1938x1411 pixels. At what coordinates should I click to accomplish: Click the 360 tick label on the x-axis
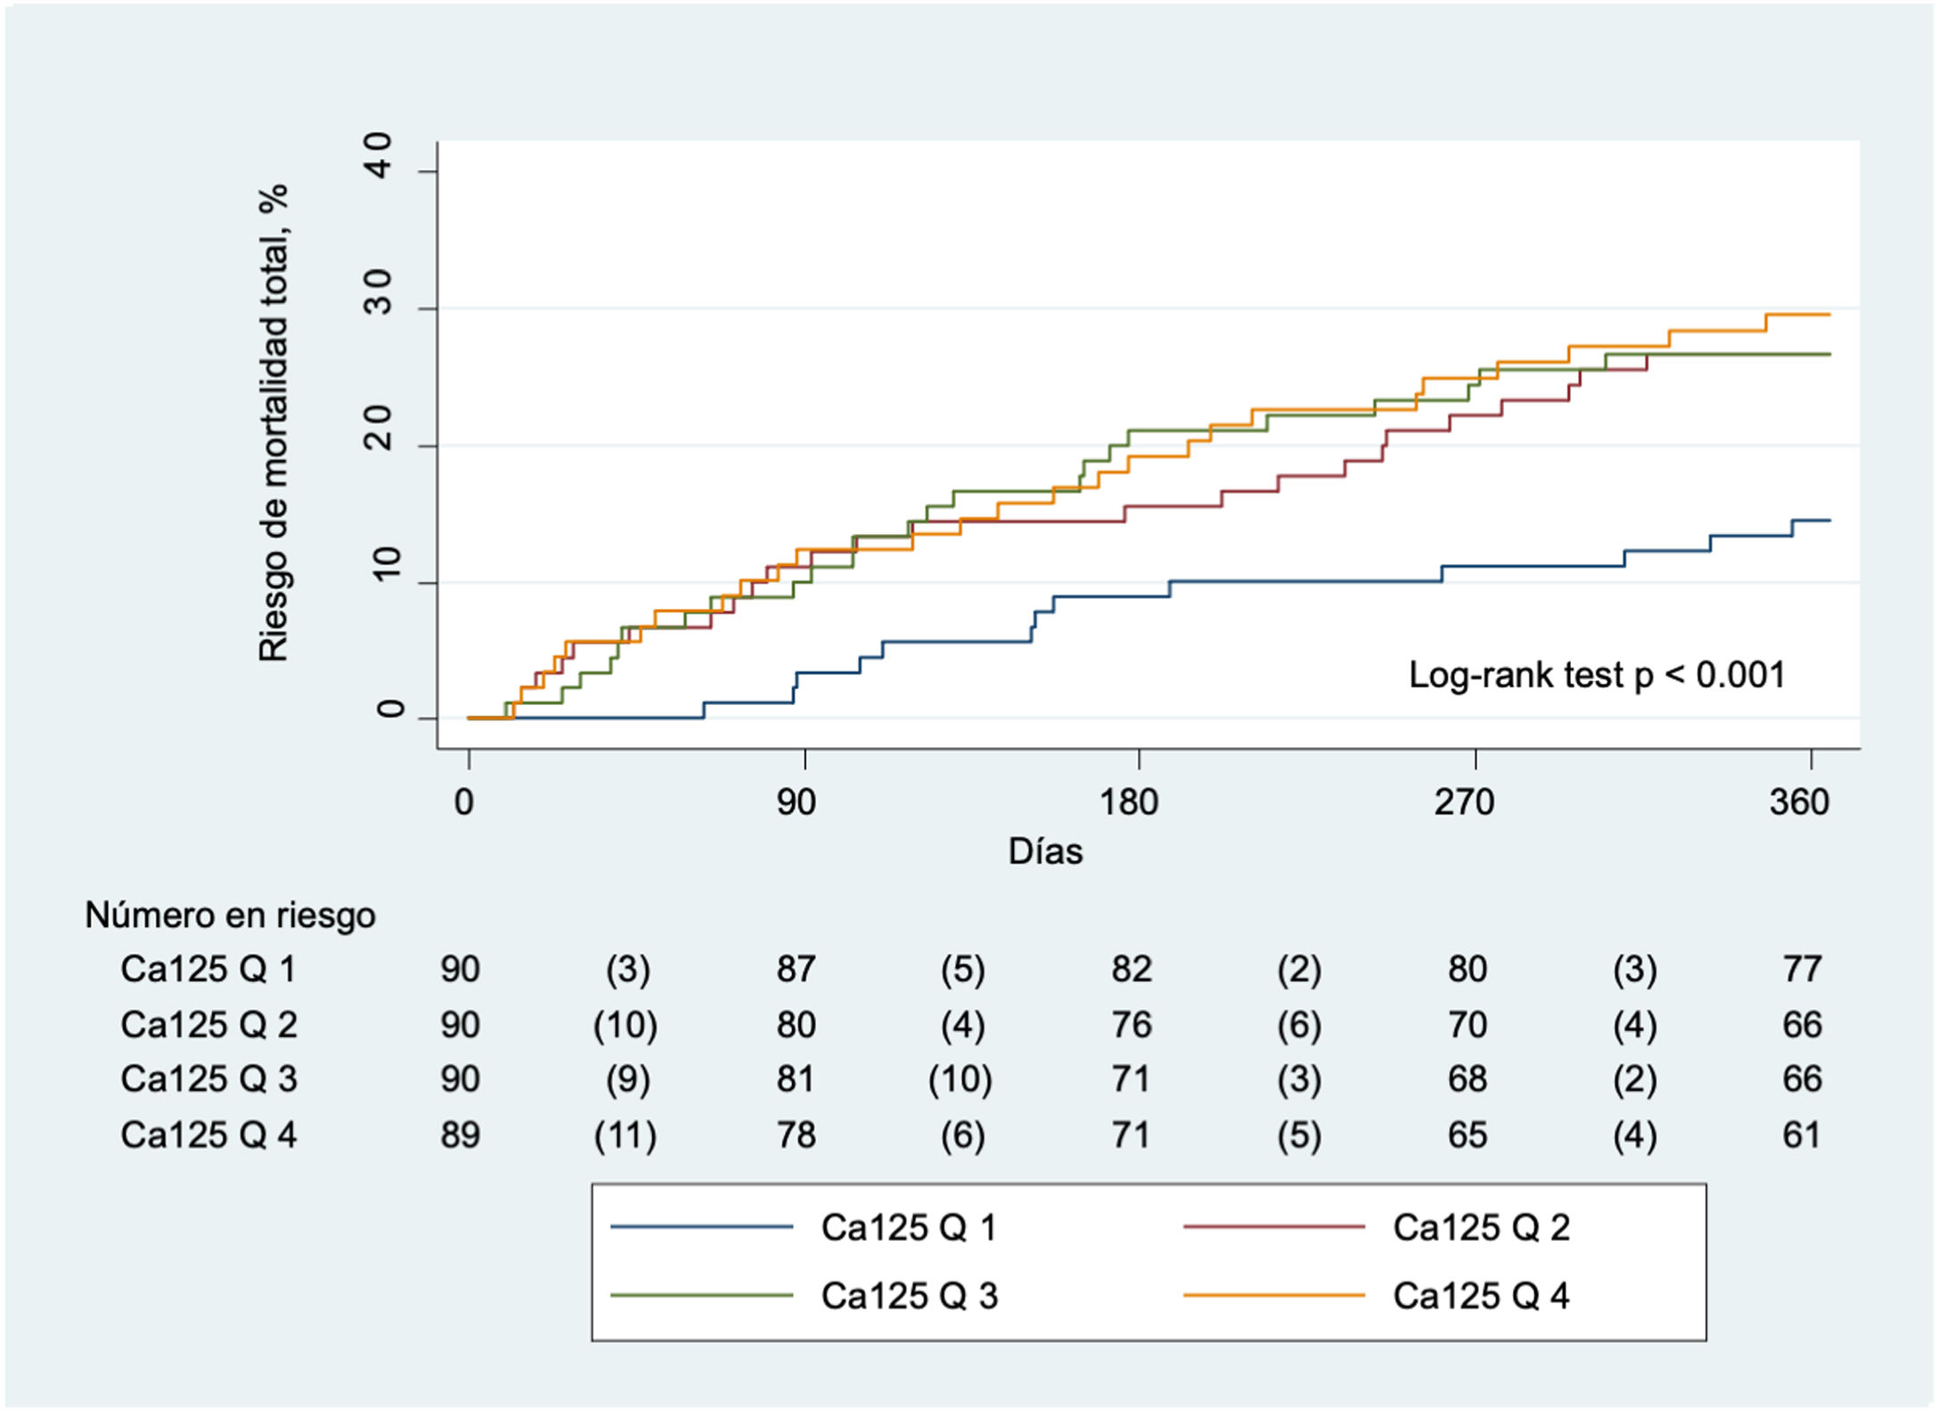tap(1799, 802)
